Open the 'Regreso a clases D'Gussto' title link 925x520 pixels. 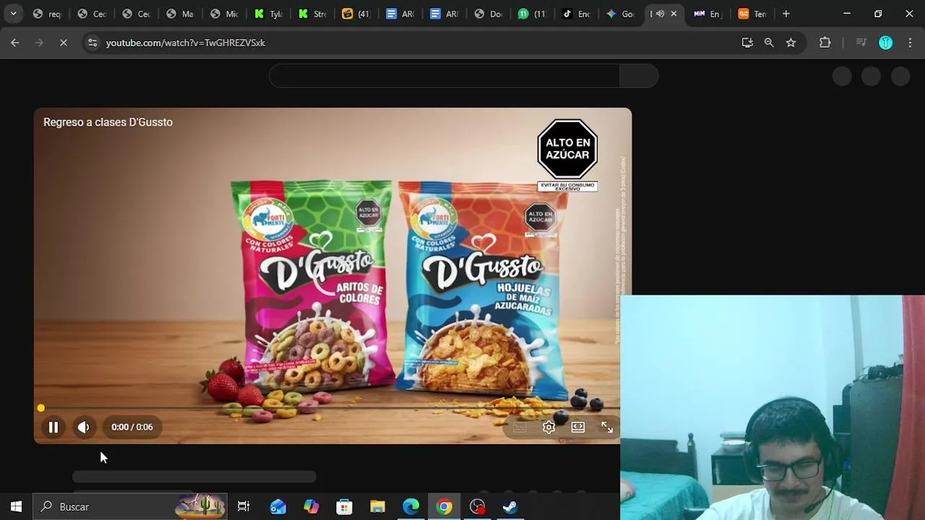[108, 122]
